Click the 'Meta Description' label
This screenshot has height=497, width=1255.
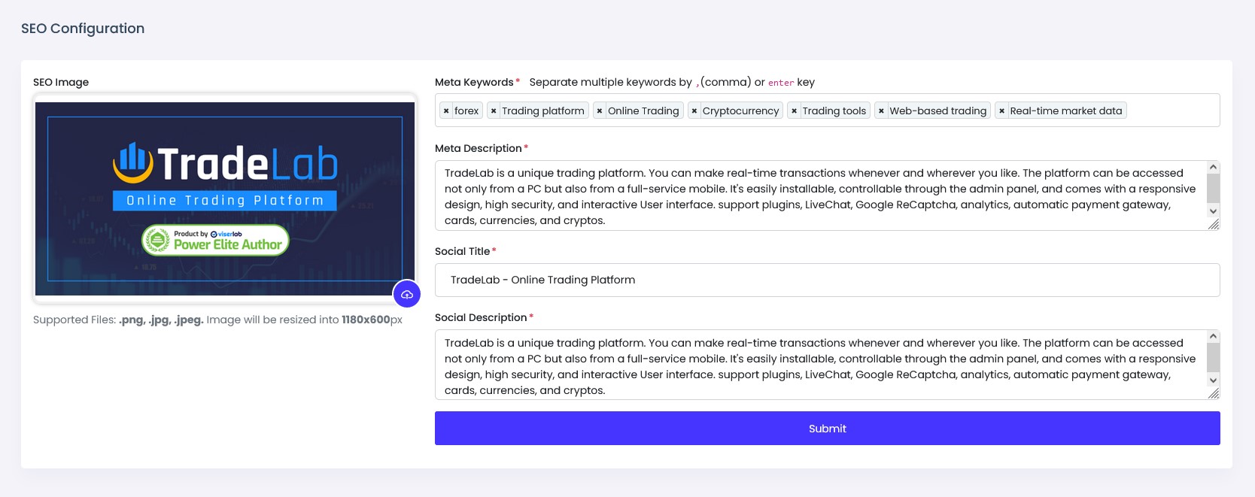tap(478, 148)
